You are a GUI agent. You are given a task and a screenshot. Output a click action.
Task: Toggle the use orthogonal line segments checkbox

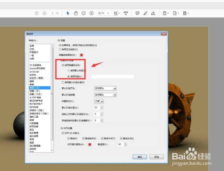pos(60,49)
